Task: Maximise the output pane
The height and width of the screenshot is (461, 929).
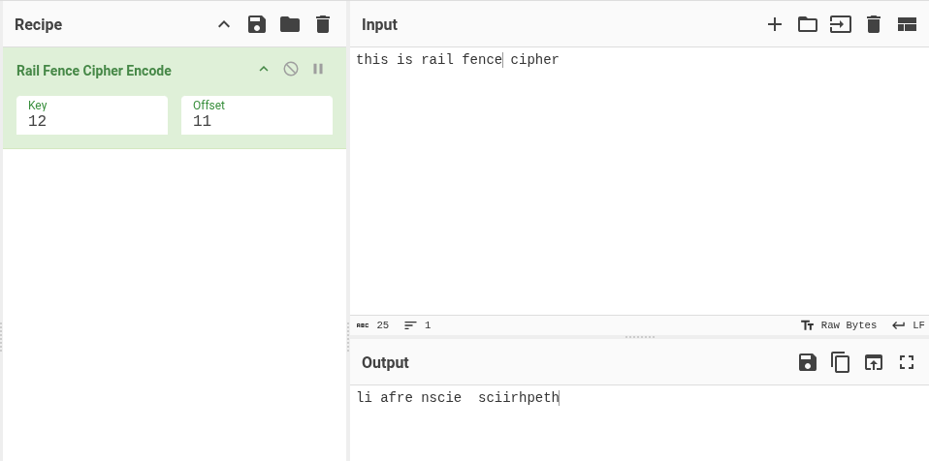Action: 907,362
